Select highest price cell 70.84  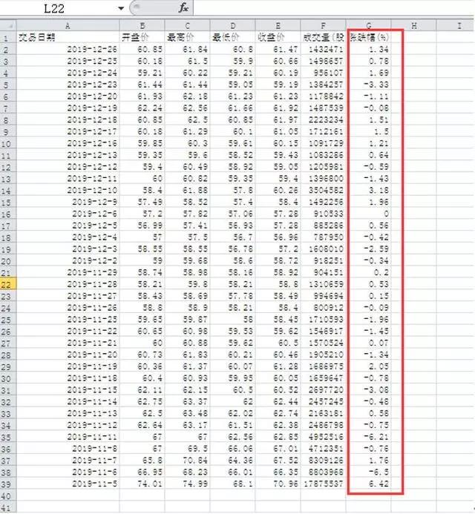click(x=187, y=461)
